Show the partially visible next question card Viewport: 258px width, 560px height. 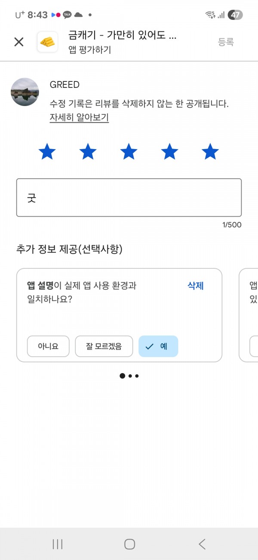(x=249, y=315)
